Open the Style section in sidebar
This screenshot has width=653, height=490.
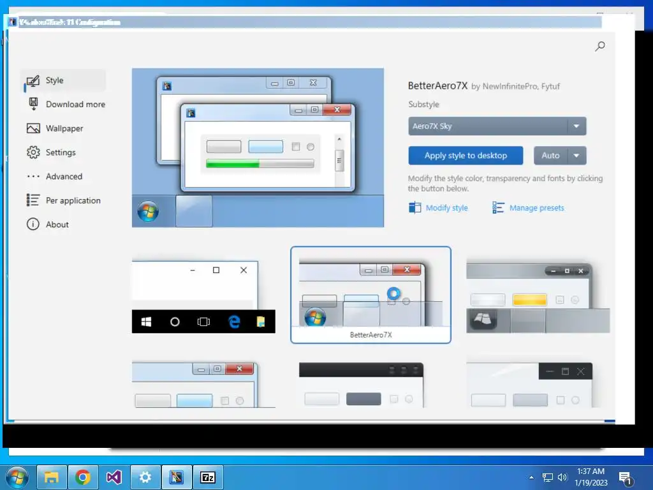tap(63, 80)
